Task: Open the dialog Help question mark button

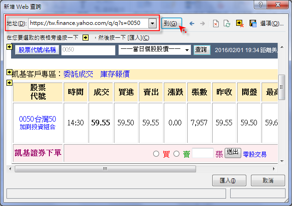Action: click(x=260, y=5)
